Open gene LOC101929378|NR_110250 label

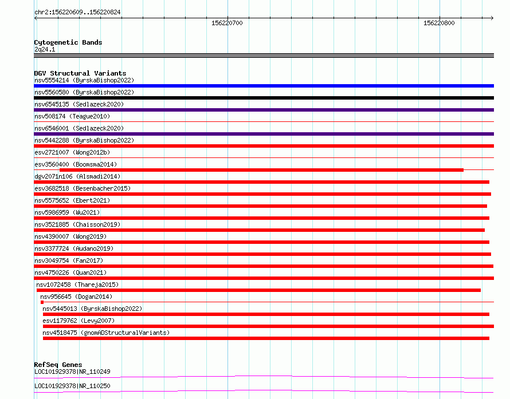(x=72, y=386)
